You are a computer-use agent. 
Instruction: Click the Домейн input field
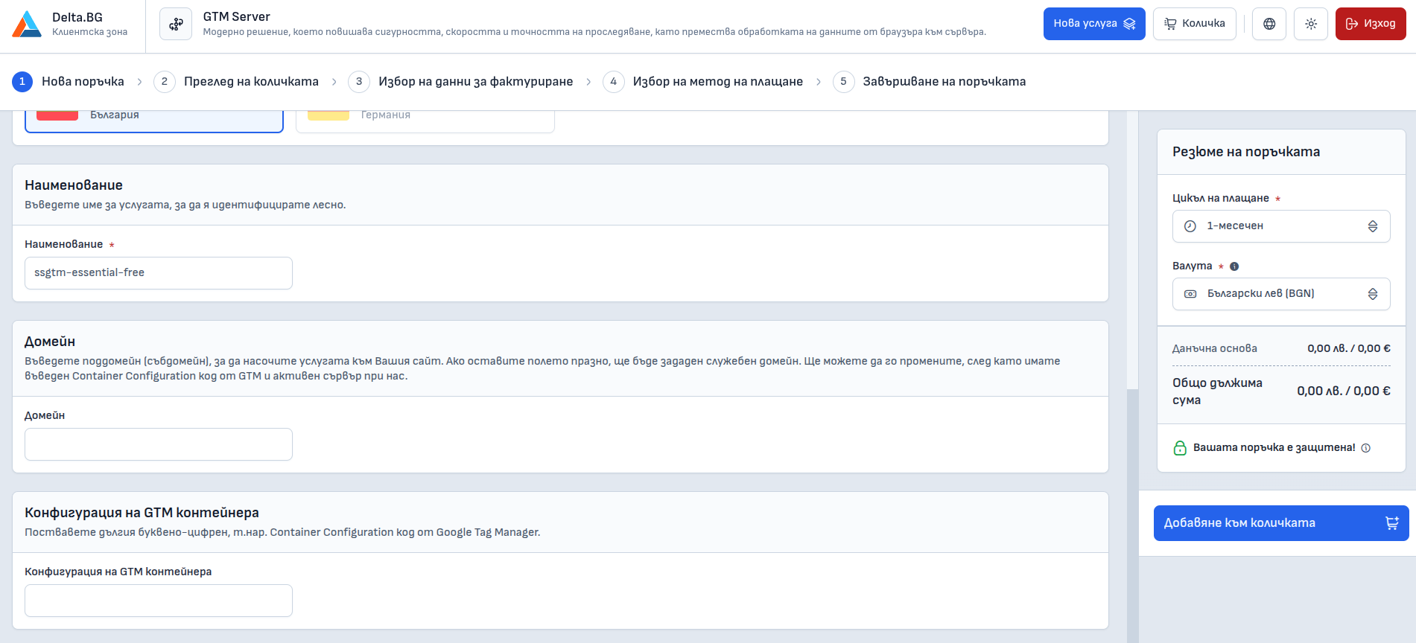(159, 444)
